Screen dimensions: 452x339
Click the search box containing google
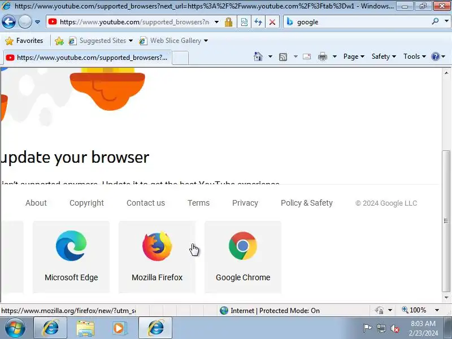[x=362, y=22]
